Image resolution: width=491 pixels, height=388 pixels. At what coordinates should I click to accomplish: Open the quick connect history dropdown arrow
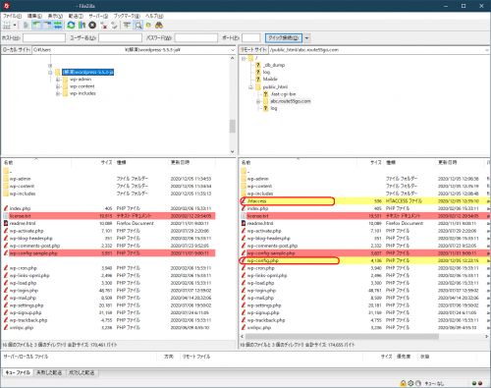pos(306,38)
